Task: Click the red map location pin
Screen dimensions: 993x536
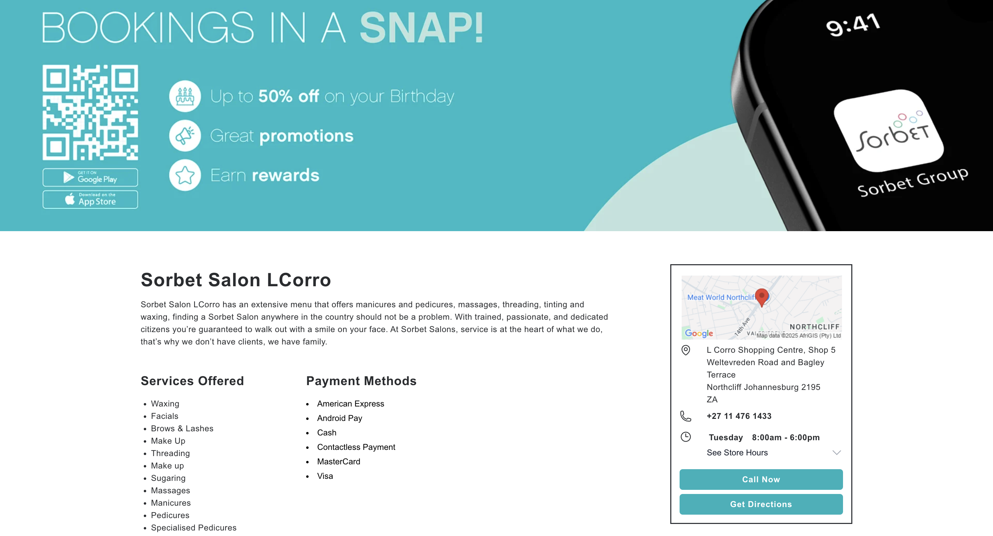Action: pos(762,297)
